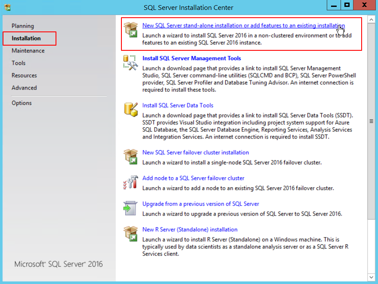Open Install SQL Server Management Tools link
This screenshot has width=378, height=284.
(x=192, y=58)
